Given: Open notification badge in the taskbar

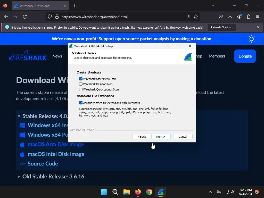Looking at the screenshot, I should (x=257, y=192).
